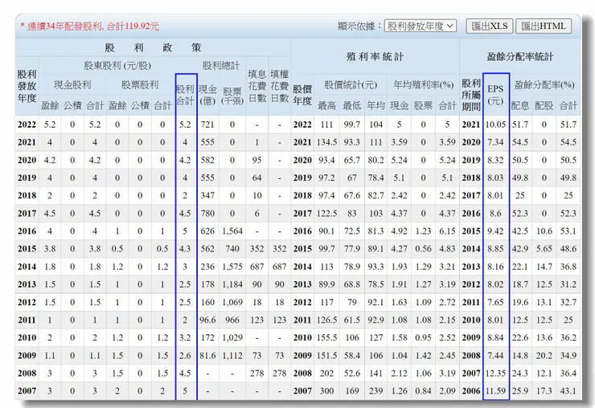Select average price cell 92.9
Image resolution: width=595 pixels, height=408 pixels.
click(x=375, y=320)
